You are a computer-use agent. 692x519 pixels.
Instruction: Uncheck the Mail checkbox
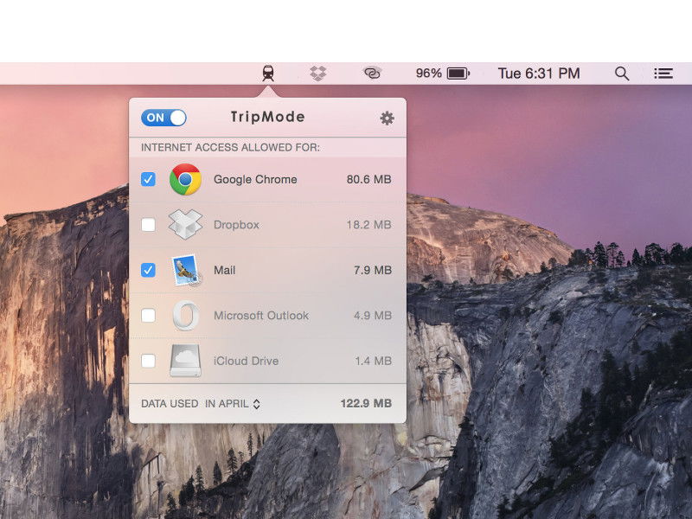[148, 270]
